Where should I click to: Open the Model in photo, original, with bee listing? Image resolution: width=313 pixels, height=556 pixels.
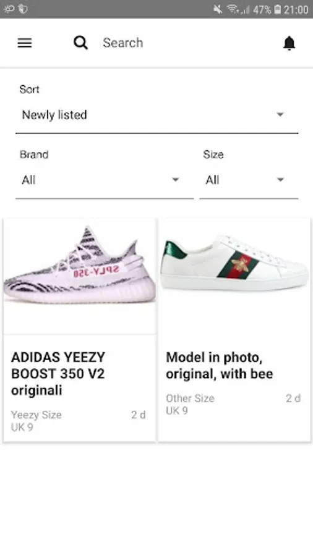tap(220, 365)
